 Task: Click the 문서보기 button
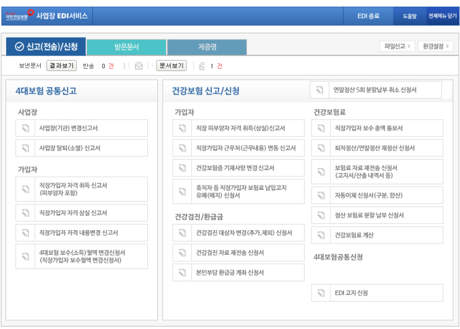pos(171,66)
